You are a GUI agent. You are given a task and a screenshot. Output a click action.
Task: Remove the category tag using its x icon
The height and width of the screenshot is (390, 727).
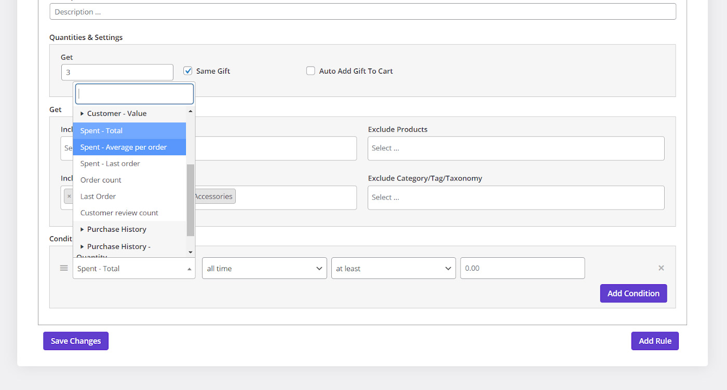click(69, 196)
